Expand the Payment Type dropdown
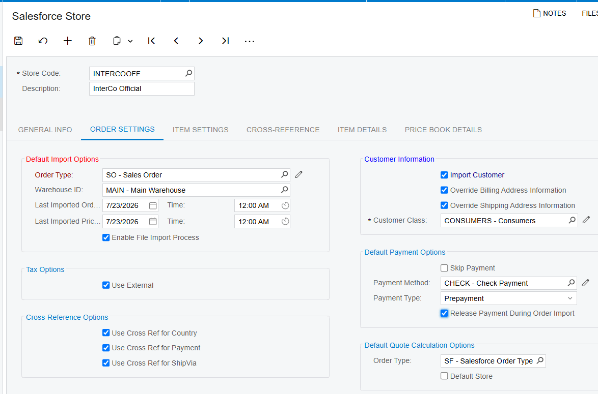598x394 pixels. (570, 298)
